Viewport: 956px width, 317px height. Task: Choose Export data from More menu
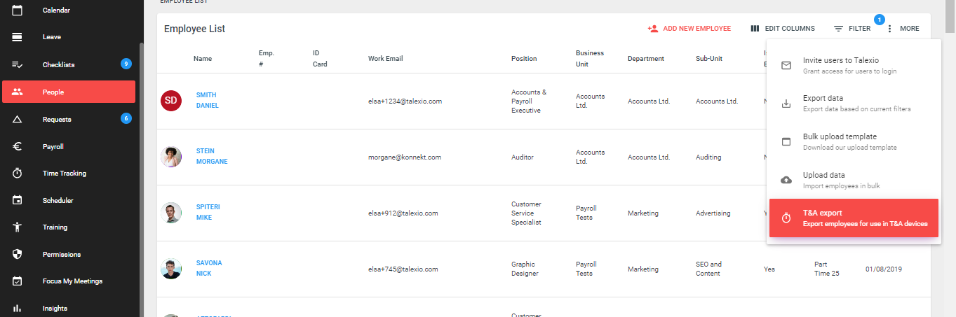point(852,104)
